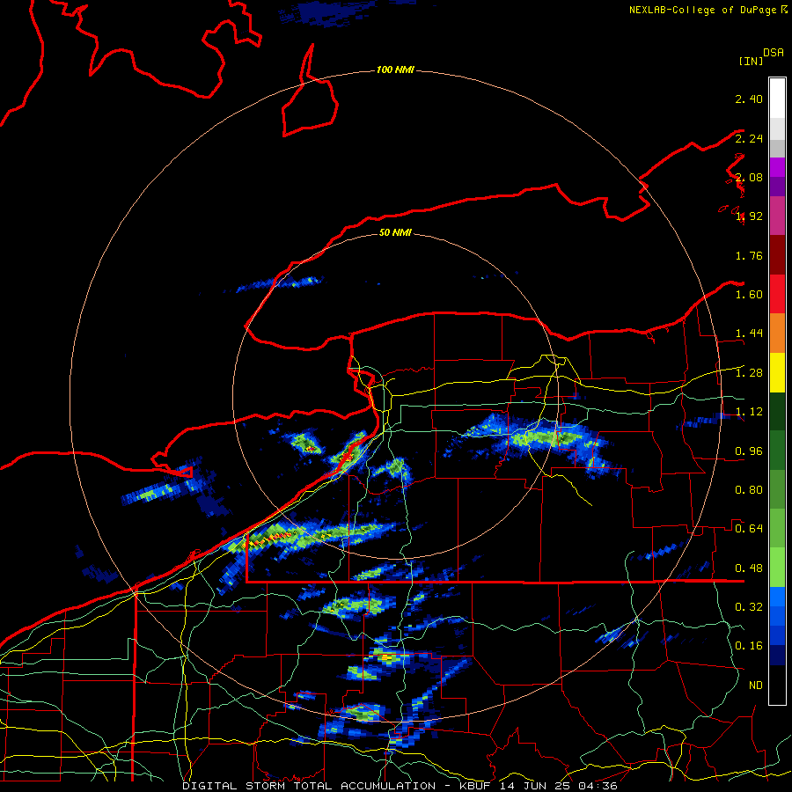Select the pink swatch beside 1.92
The width and height of the screenshot is (792, 792).
pyautogui.click(x=777, y=216)
